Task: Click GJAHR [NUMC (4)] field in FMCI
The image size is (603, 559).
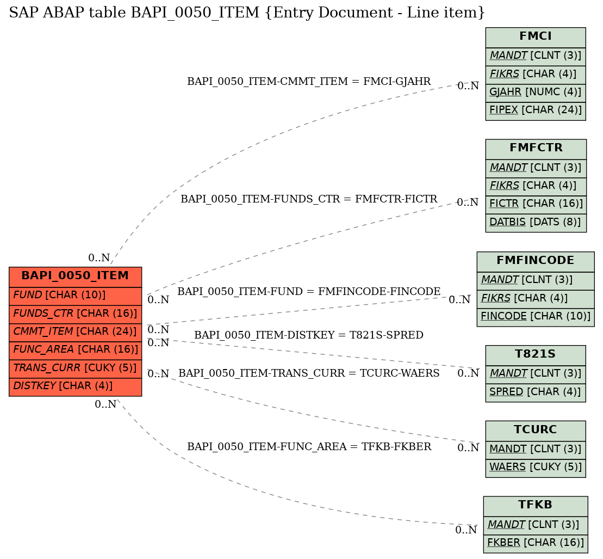Action: pos(536,93)
